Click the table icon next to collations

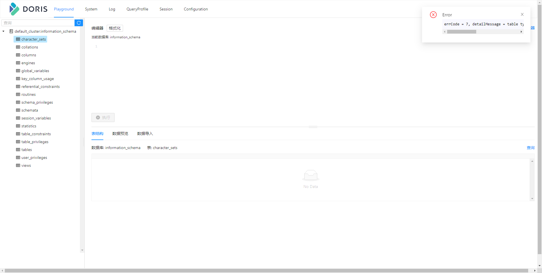(18, 47)
